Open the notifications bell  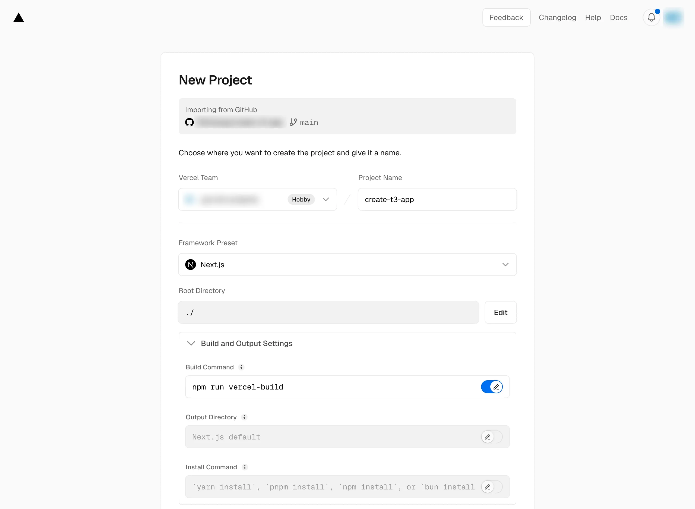[x=651, y=18]
